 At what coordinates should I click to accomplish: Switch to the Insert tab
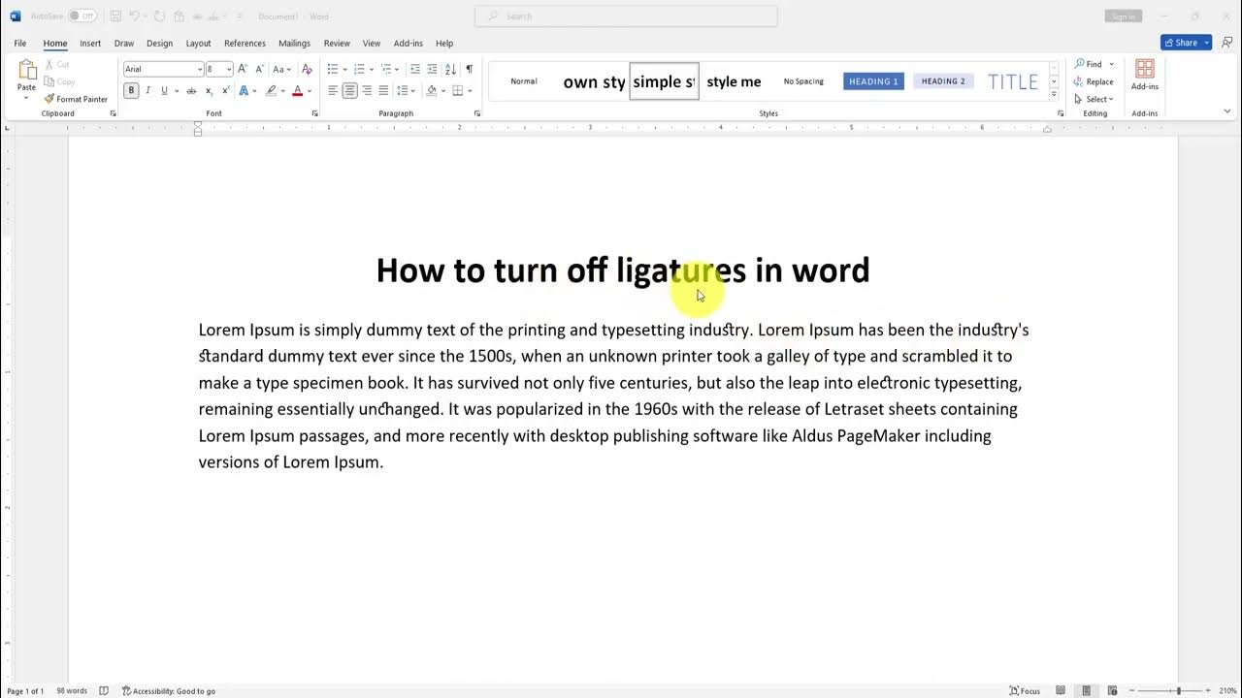(90, 44)
